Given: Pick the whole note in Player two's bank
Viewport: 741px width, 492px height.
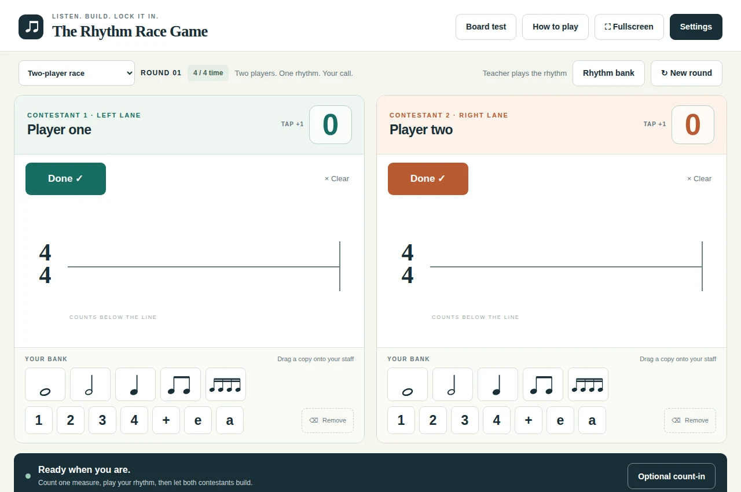Looking at the screenshot, I should 408,384.
